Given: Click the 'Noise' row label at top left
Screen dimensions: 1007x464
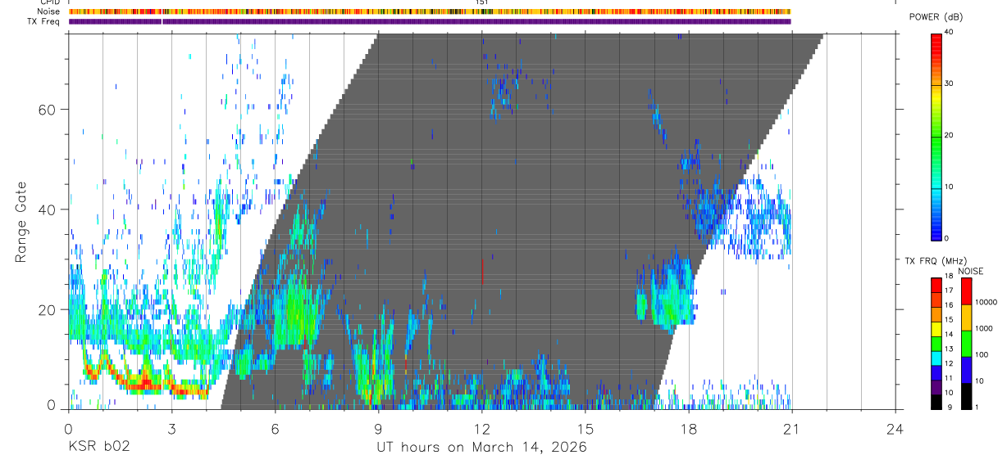Looking at the screenshot, I should [x=49, y=11].
